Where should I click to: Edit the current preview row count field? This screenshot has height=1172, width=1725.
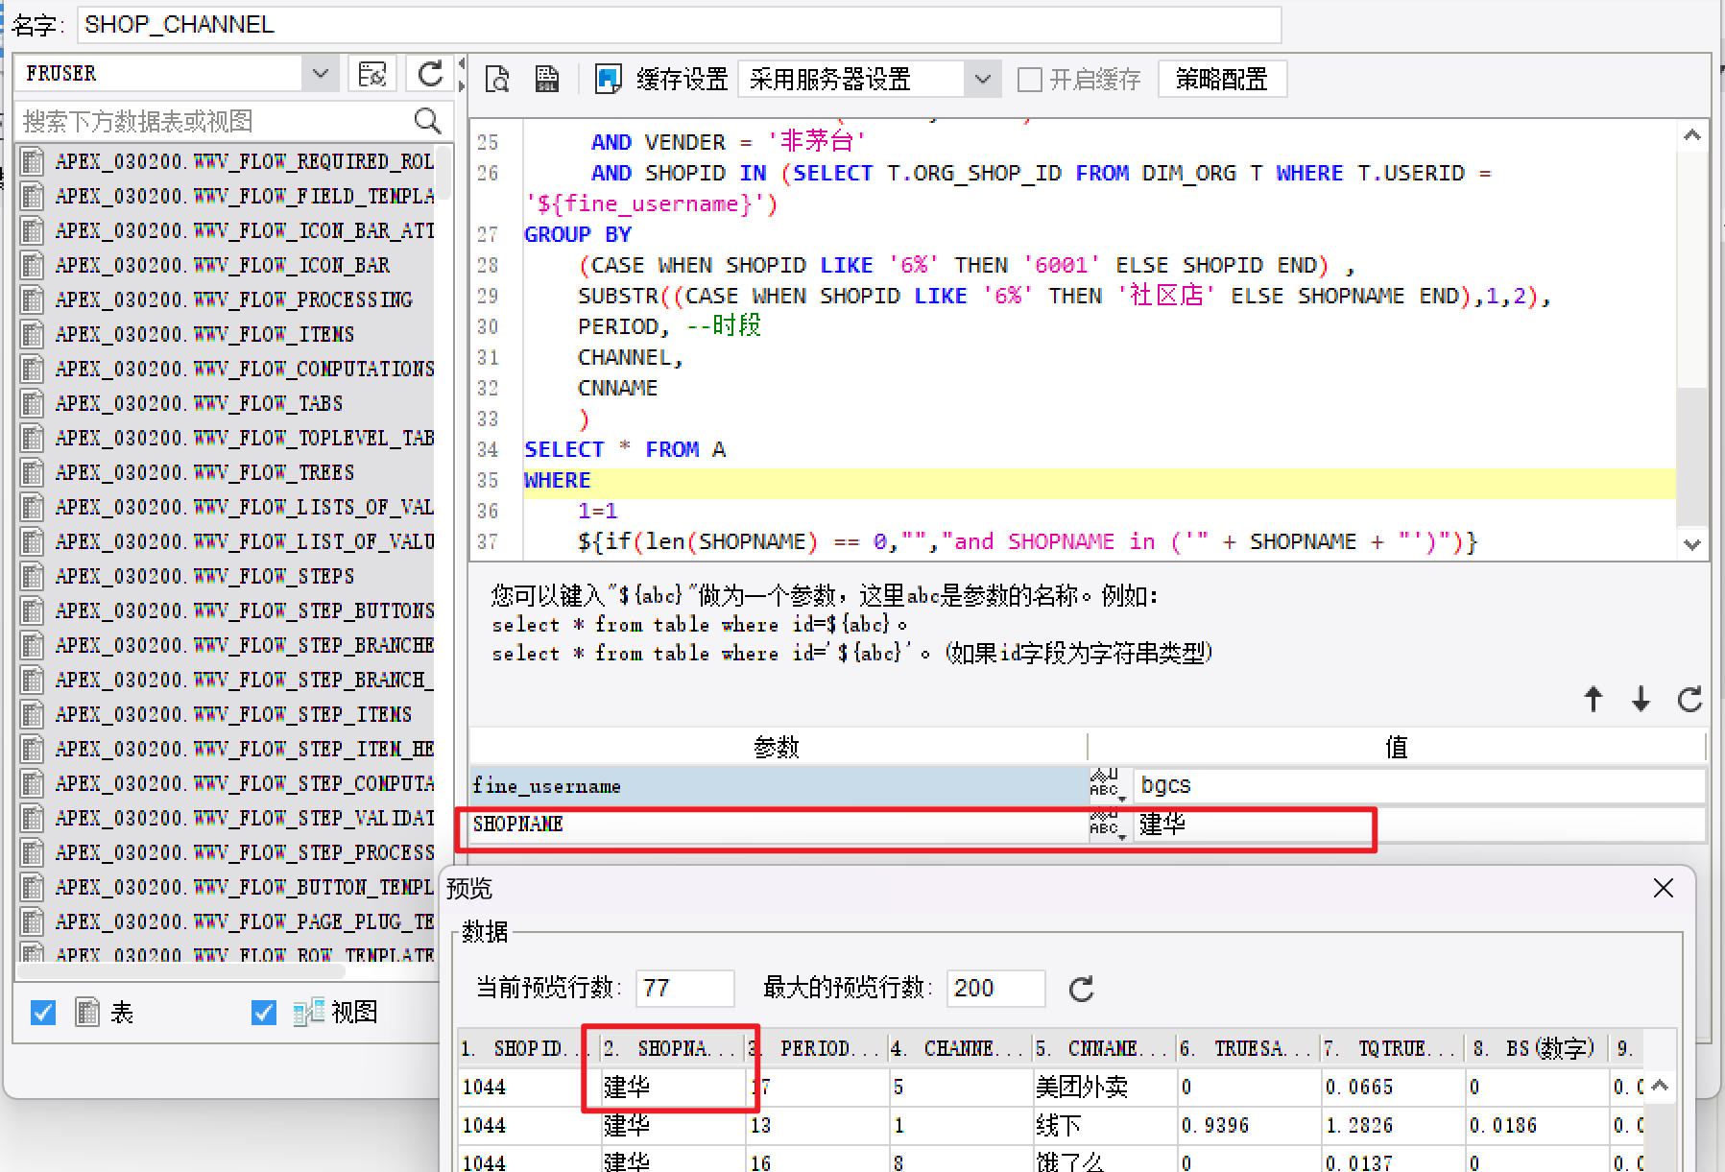tap(684, 988)
